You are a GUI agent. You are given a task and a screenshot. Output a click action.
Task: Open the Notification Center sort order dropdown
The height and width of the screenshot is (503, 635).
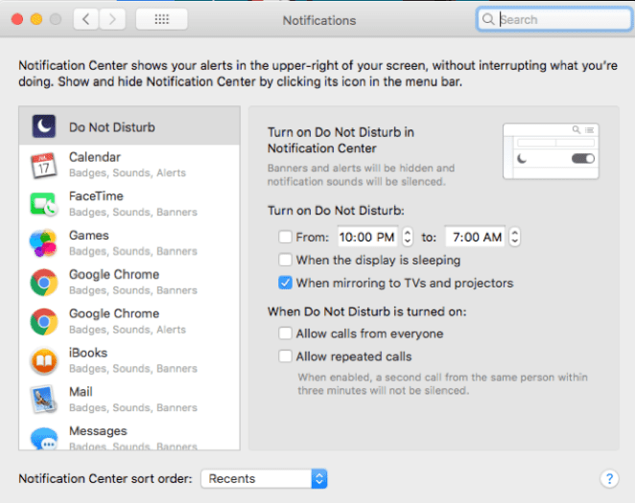click(264, 478)
